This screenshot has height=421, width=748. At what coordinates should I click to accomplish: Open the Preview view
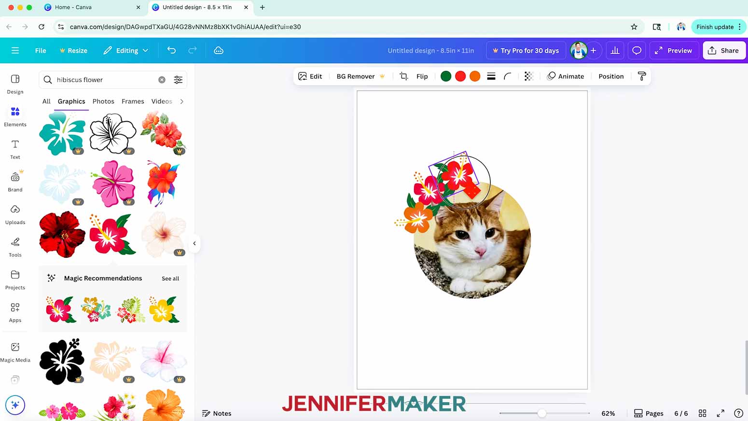point(673,50)
